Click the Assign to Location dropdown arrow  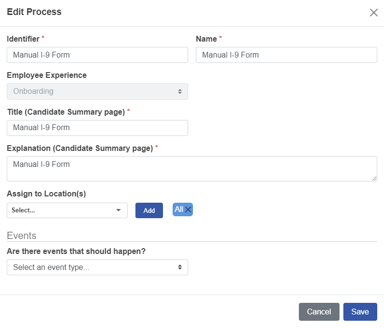pos(118,210)
